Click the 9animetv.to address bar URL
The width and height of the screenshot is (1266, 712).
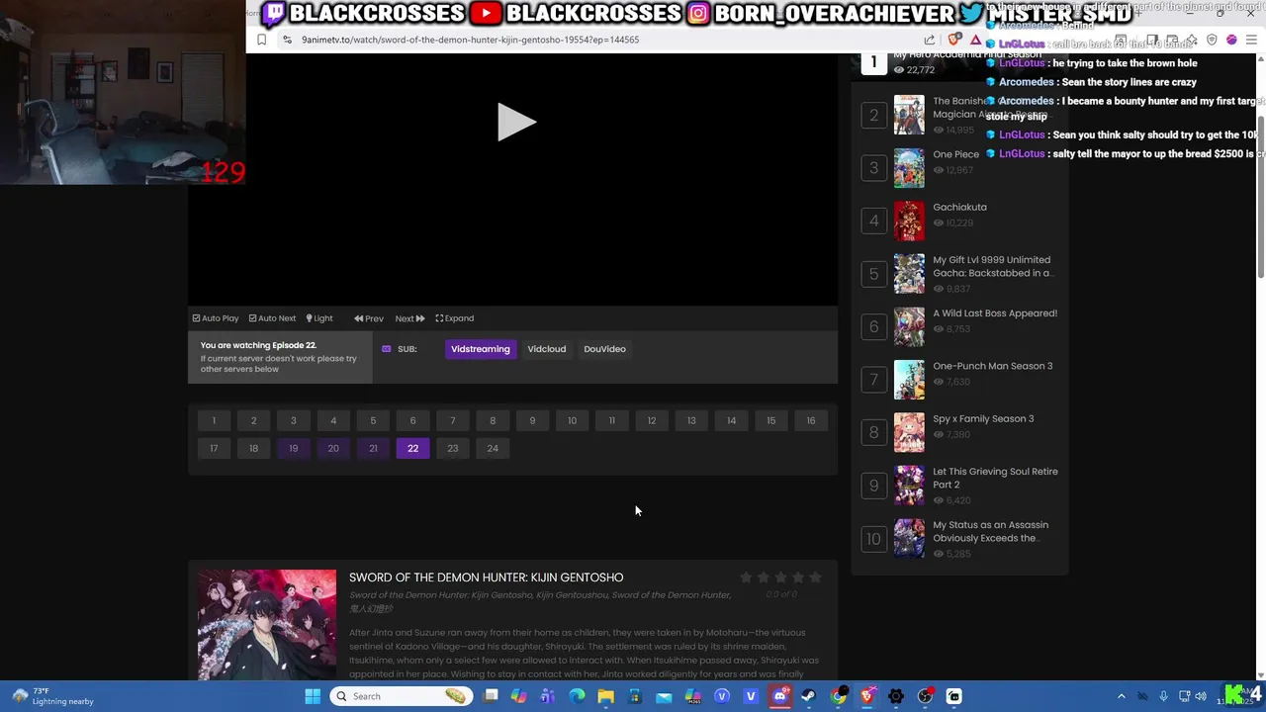pos(470,40)
